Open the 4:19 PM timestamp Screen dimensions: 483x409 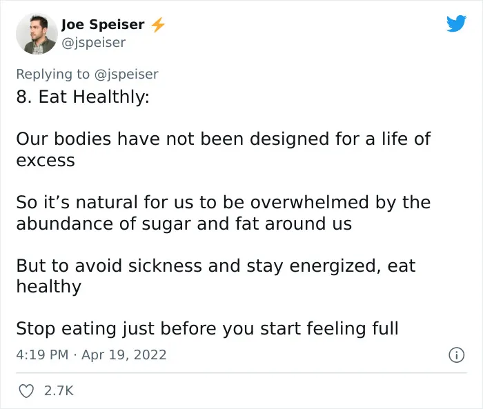[42, 355]
